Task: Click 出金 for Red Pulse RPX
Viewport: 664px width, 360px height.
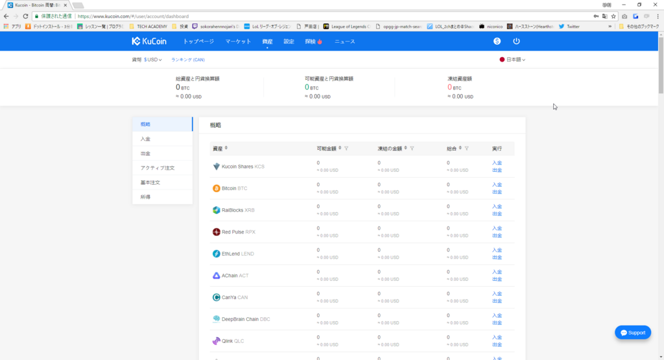Action: 497,235
